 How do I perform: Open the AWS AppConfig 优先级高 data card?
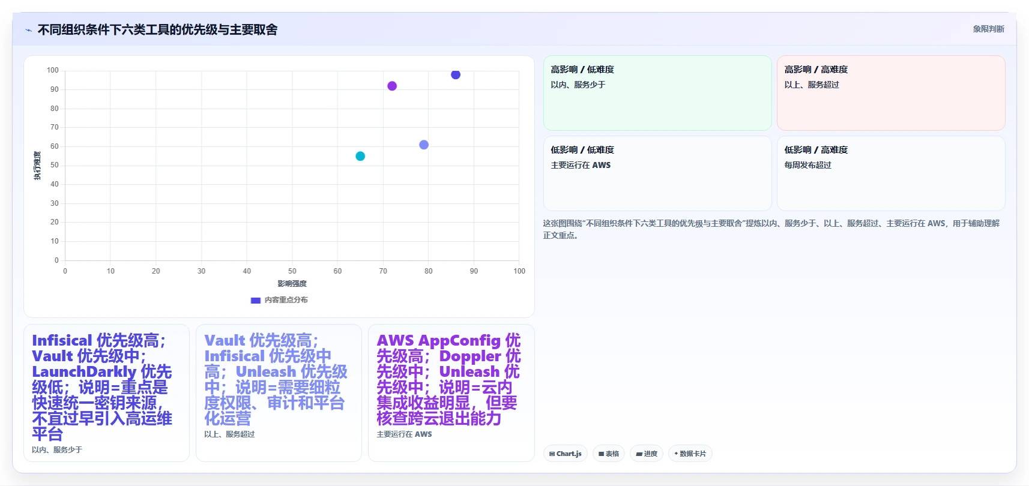click(451, 393)
